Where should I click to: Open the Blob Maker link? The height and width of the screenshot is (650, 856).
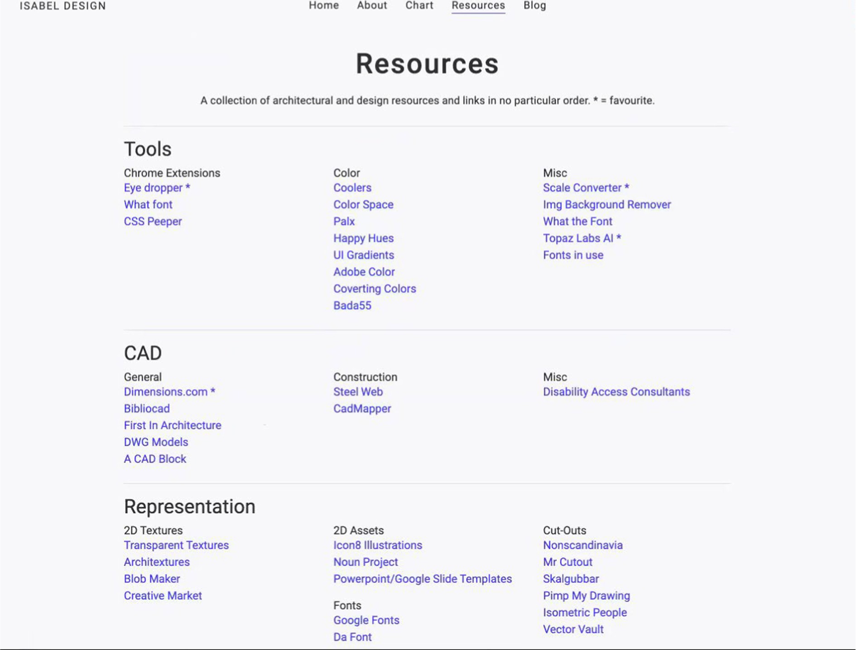(151, 578)
